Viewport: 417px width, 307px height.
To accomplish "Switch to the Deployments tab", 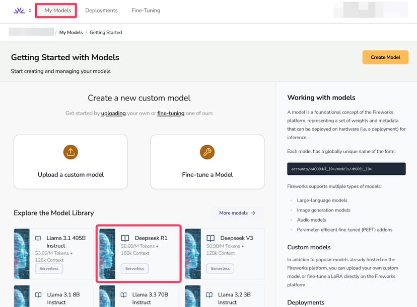I will pos(101,11).
